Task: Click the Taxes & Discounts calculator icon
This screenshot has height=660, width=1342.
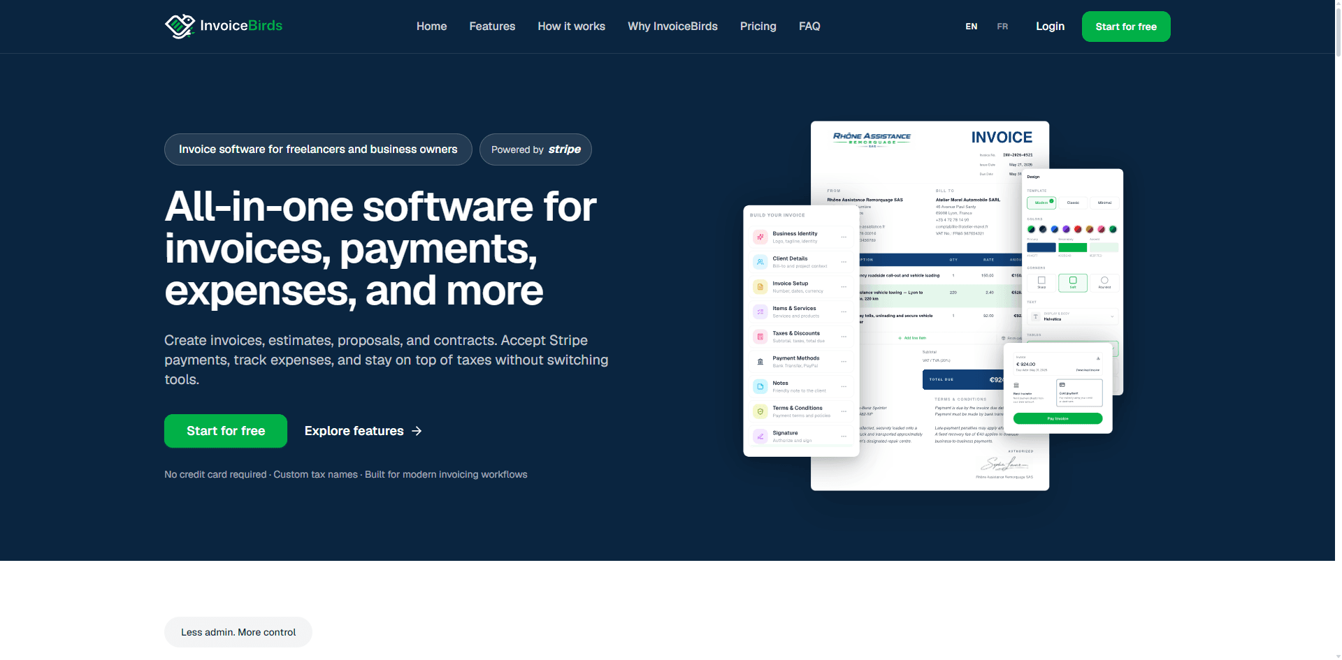Action: 760,337
